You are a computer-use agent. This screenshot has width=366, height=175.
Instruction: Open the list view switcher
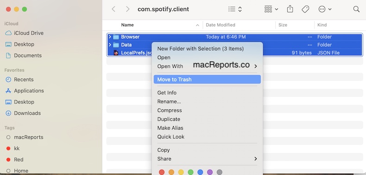tap(235, 9)
